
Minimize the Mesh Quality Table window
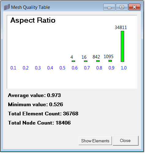click(x=109, y=7)
